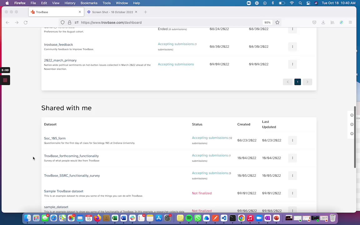This screenshot has width=360, height=225.
Task: Save page to Pocket
Action: click(314, 22)
